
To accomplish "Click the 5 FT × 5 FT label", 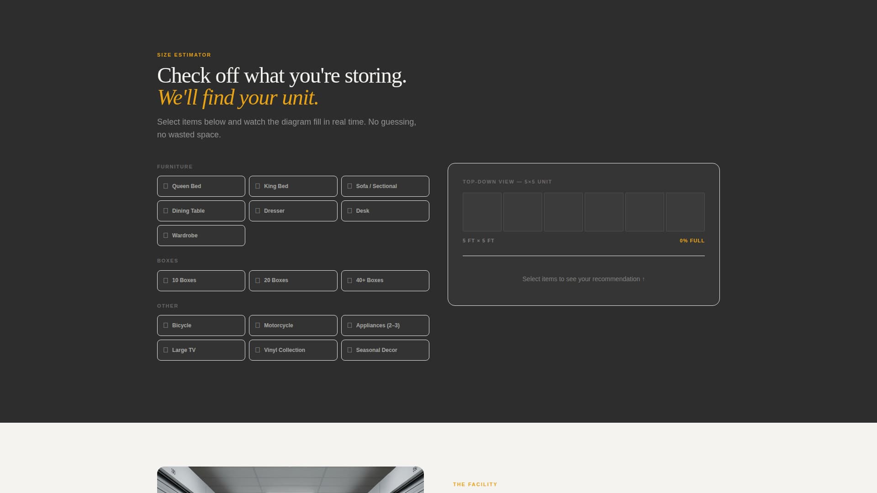I will click(x=478, y=240).
